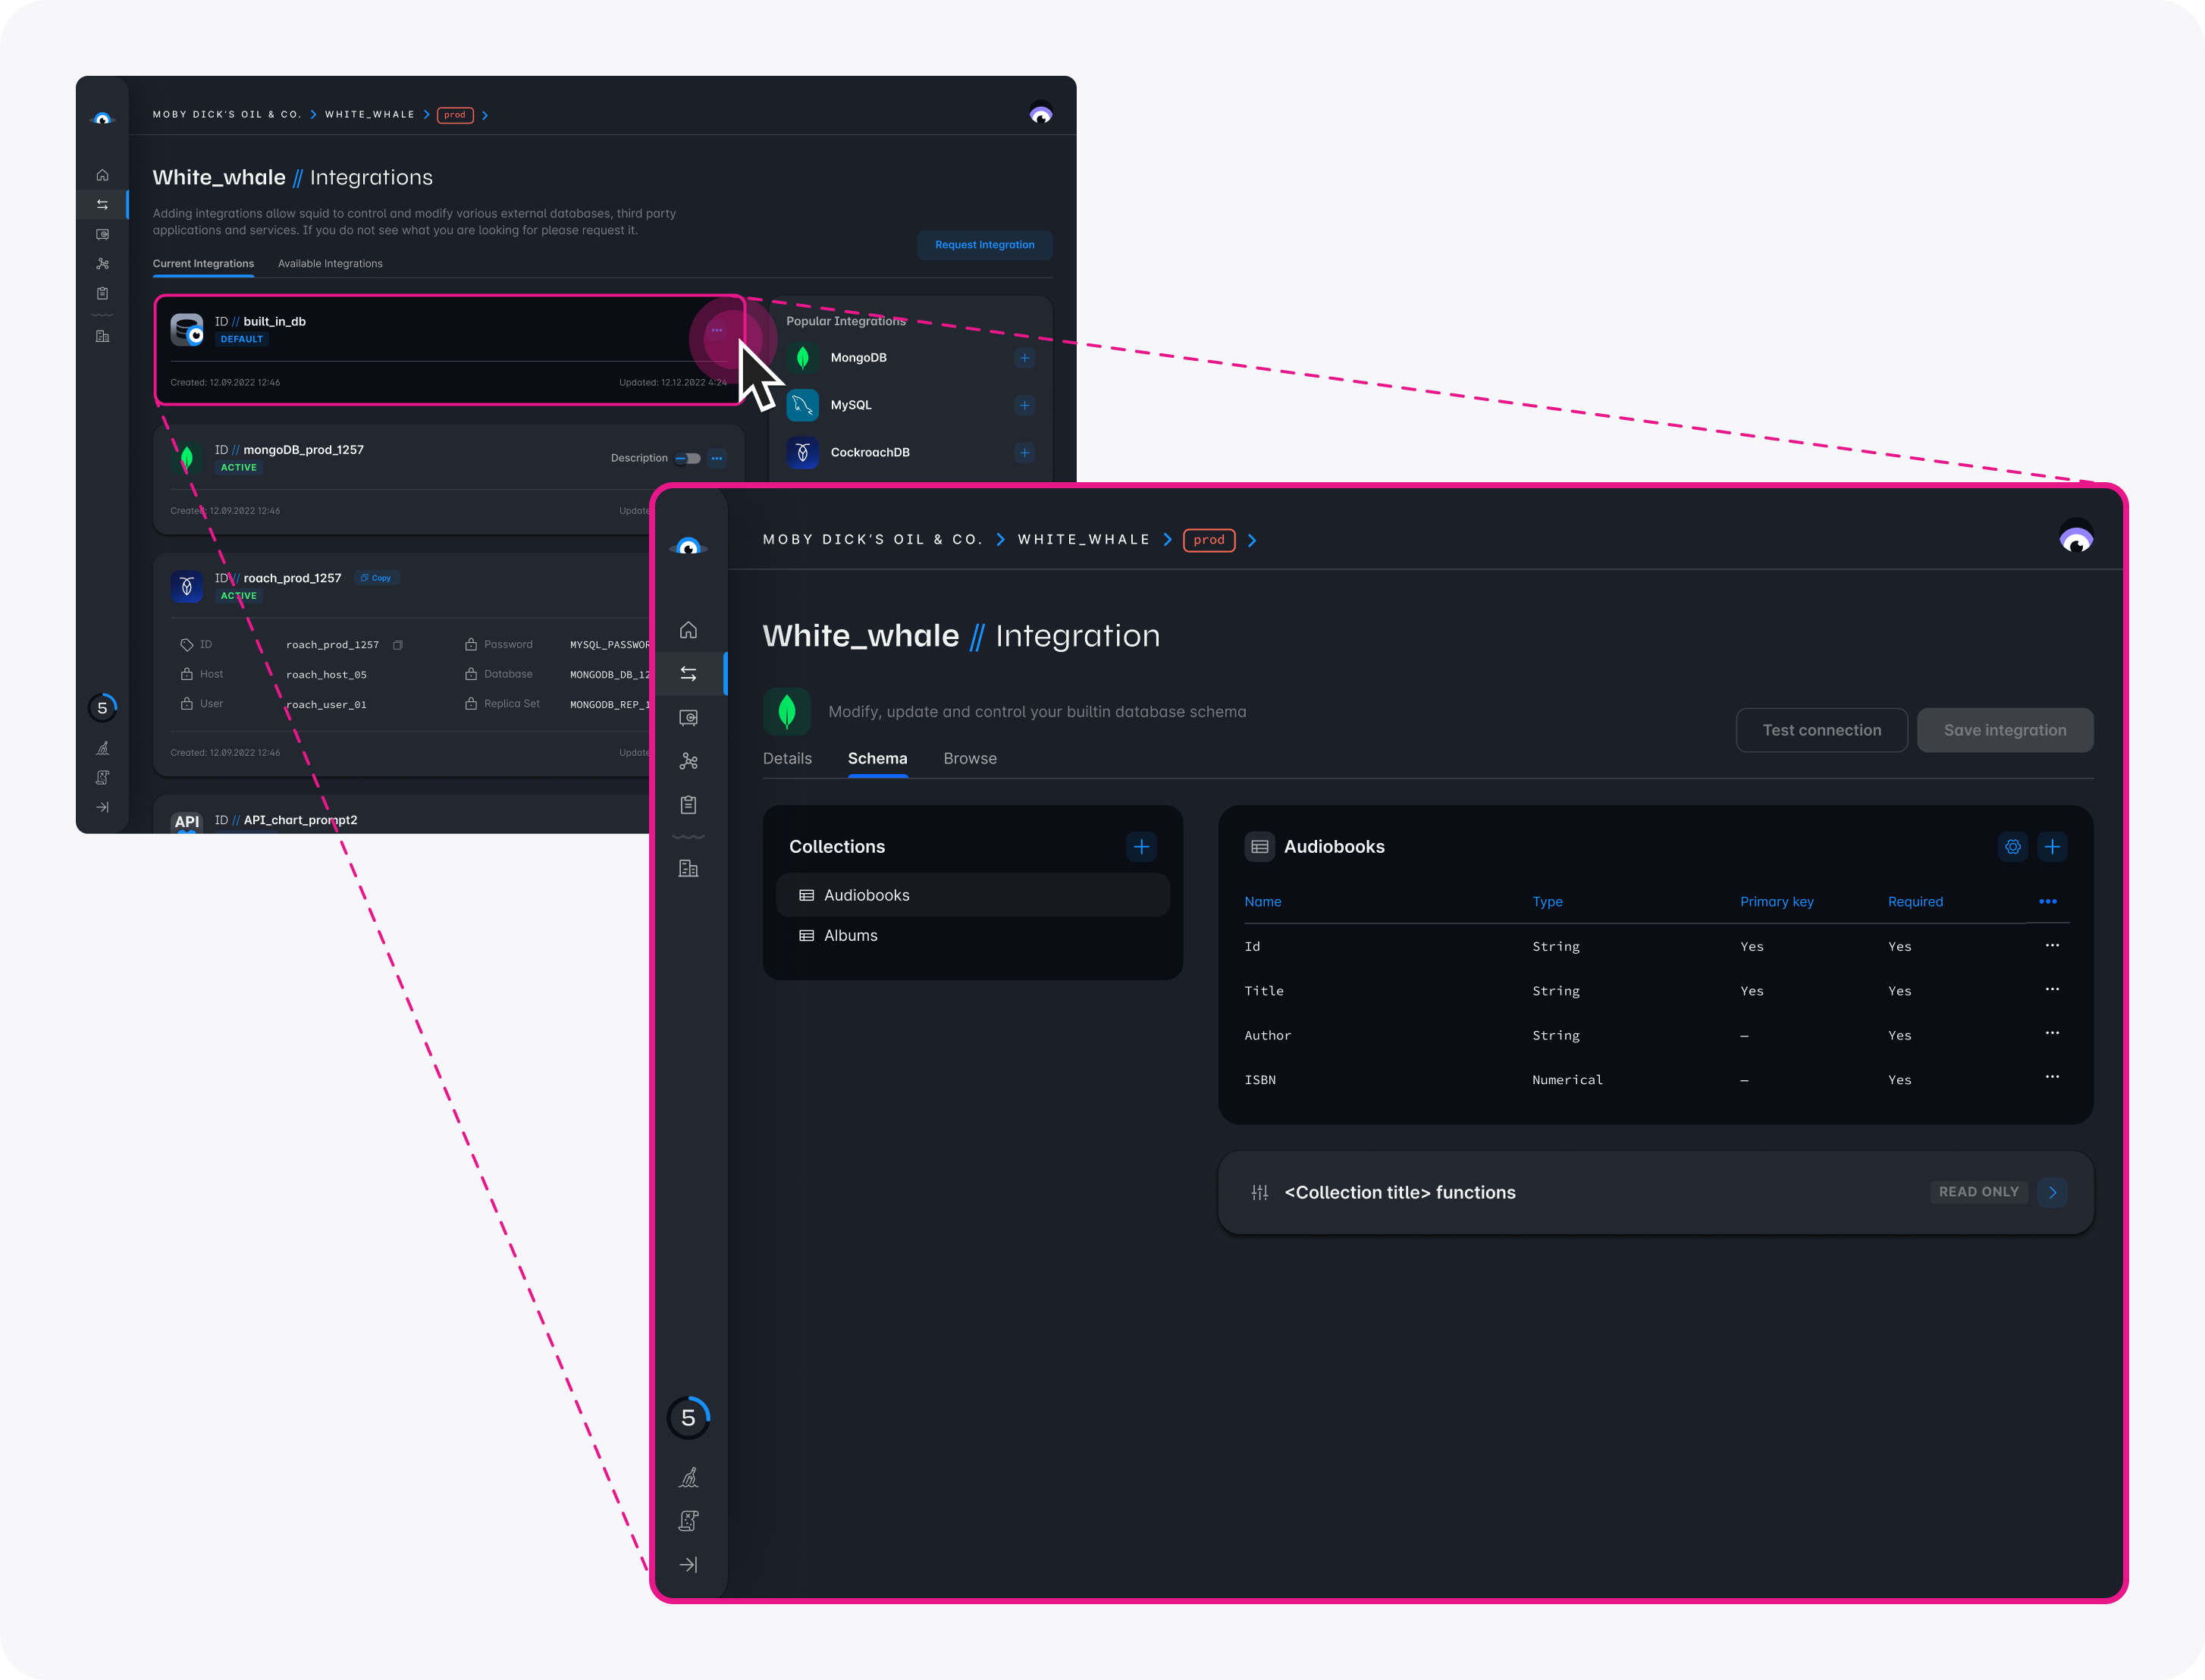Open options for the ISBN row
Screen dimensions: 2205x1680
coord(2052,1077)
